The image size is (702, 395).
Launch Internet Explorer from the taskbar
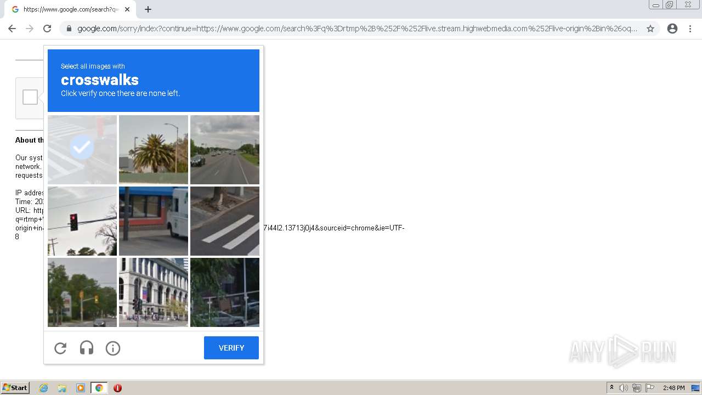(44, 388)
